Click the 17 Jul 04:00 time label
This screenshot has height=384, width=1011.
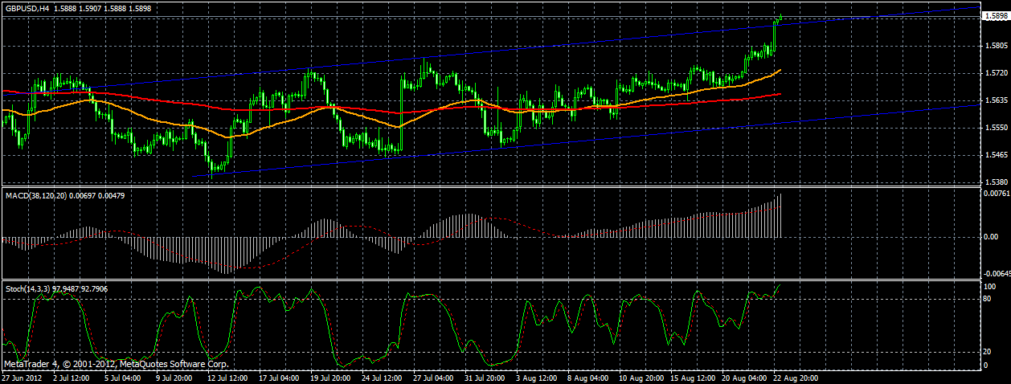278,376
